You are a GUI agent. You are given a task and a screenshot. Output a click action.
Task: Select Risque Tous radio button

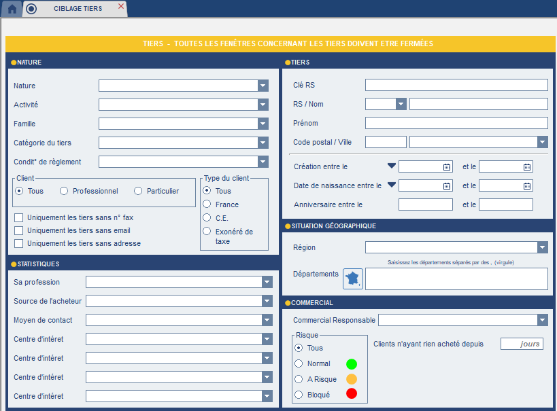point(299,348)
